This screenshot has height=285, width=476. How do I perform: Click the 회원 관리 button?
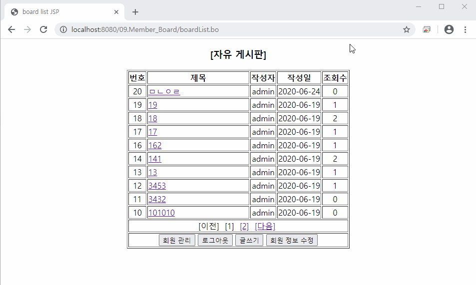point(177,240)
